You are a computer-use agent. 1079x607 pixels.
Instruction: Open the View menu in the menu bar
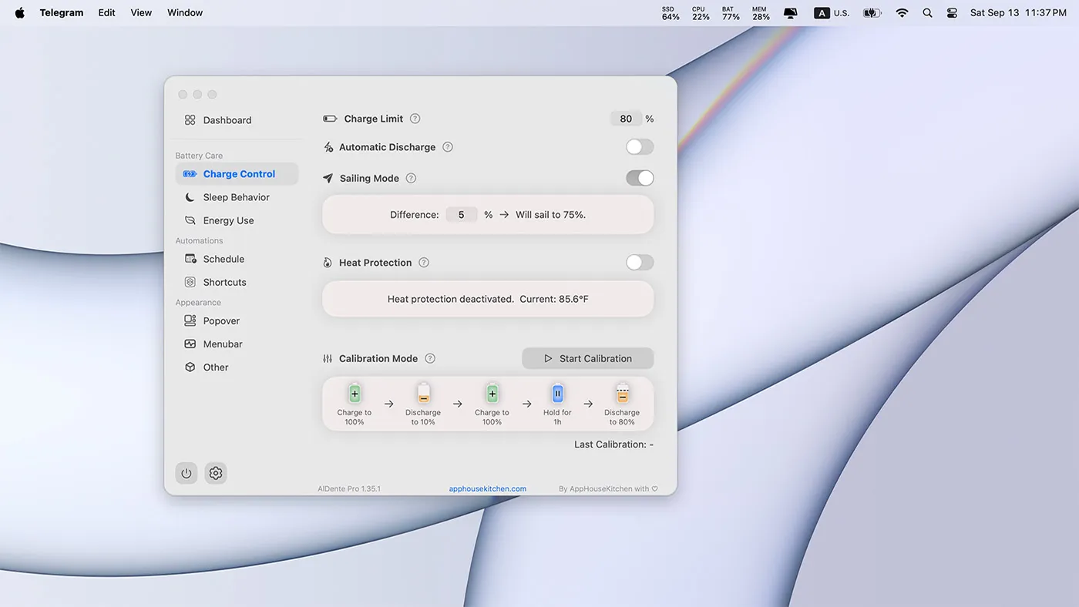click(x=141, y=13)
